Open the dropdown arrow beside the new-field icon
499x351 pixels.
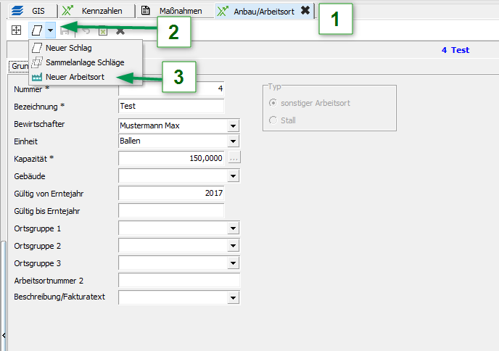[49, 30]
